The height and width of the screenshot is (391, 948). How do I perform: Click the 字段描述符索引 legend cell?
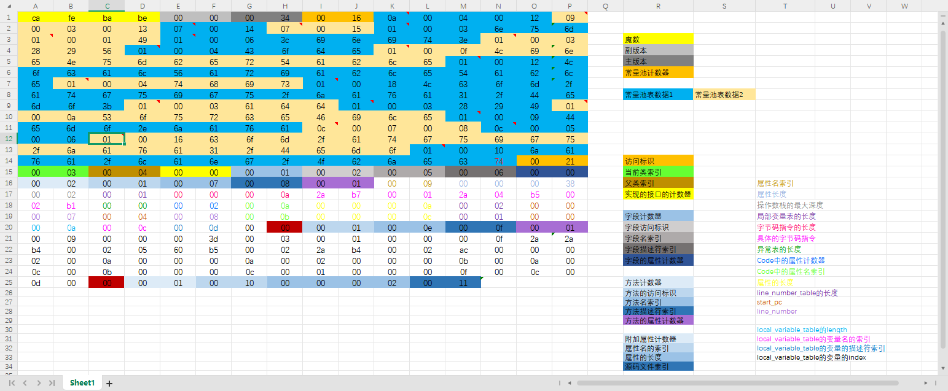(658, 250)
